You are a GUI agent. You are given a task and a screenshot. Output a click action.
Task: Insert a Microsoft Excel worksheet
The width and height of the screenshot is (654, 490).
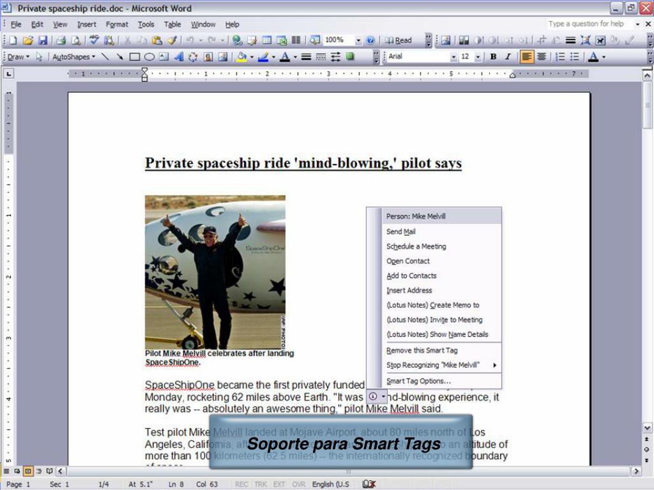pos(282,40)
